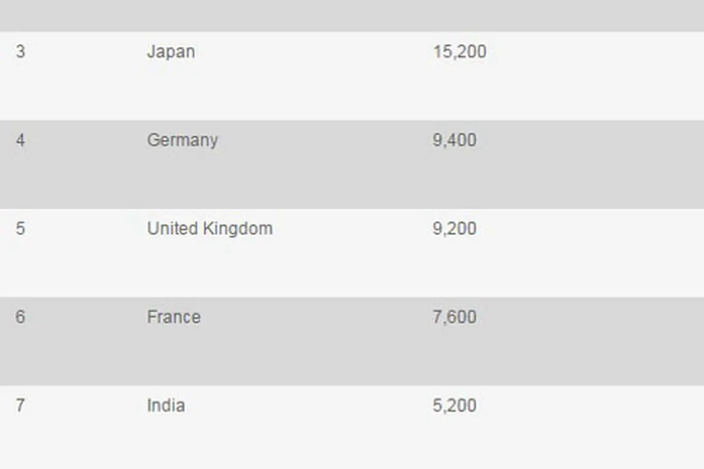Image resolution: width=704 pixels, height=469 pixels.
Task: Select the Germany table cell
Action: (x=182, y=140)
